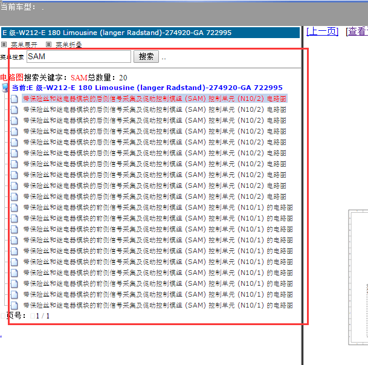This screenshot has width=368, height=365.
Task: Go to previous page via 上一页 link
Action: click(322, 31)
